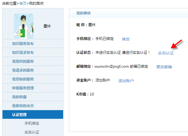The height and width of the screenshot is (136, 188).
Task: Click the nickname text 墨林 beside the avatar
Action: 47,26
